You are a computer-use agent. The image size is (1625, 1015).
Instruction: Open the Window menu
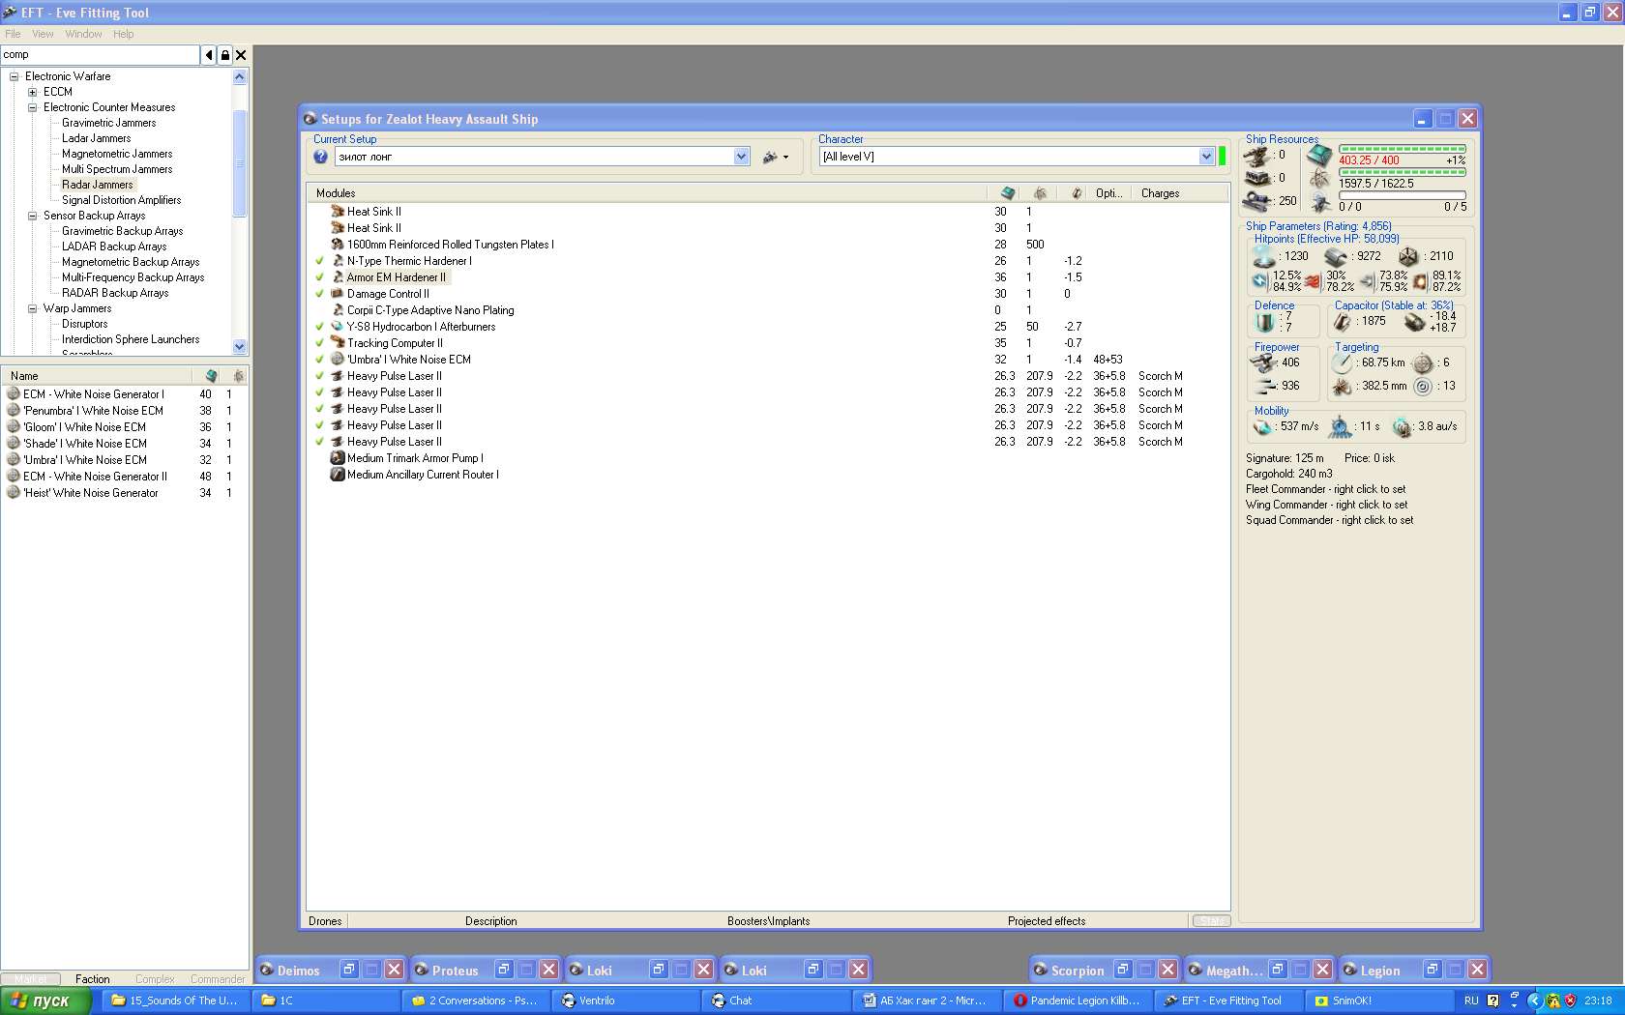click(x=83, y=34)
